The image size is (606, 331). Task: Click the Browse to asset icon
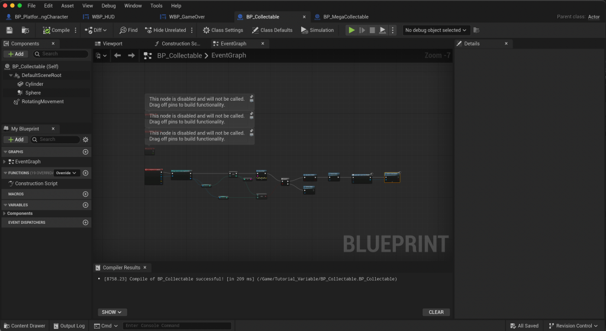(25, 30)
